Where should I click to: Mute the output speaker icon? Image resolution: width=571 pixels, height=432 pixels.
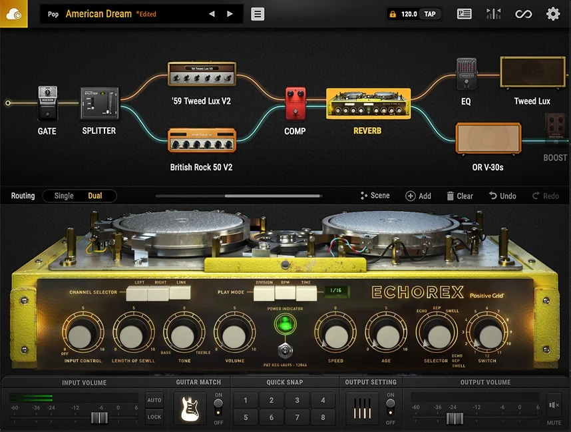pyautogui.click(x=554, y=405)
